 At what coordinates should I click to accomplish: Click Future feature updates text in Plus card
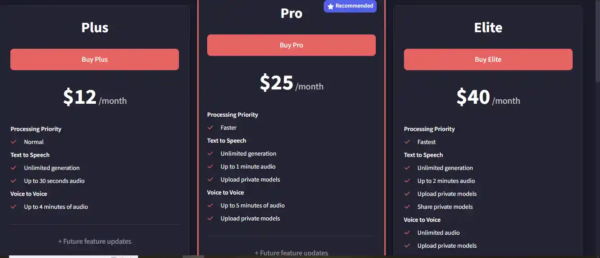(x=95, y=241)
